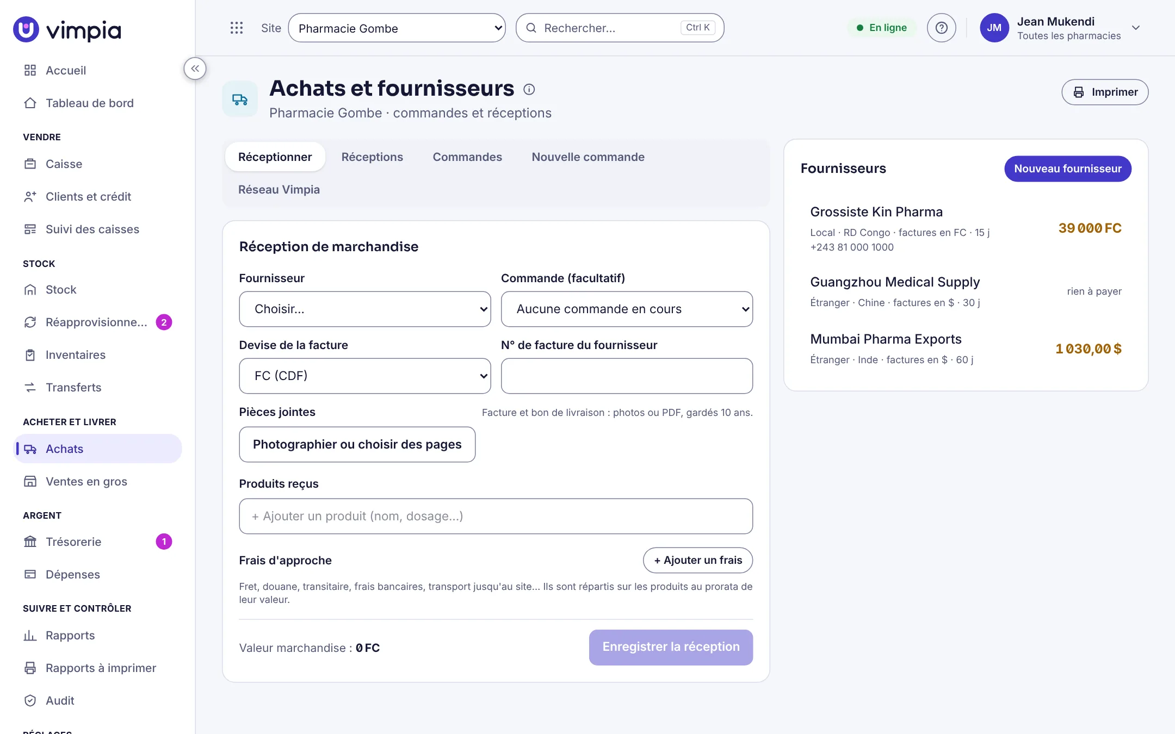Switch to the Nouvelle commande tab
1175x734 pixels.
[588, 157]
